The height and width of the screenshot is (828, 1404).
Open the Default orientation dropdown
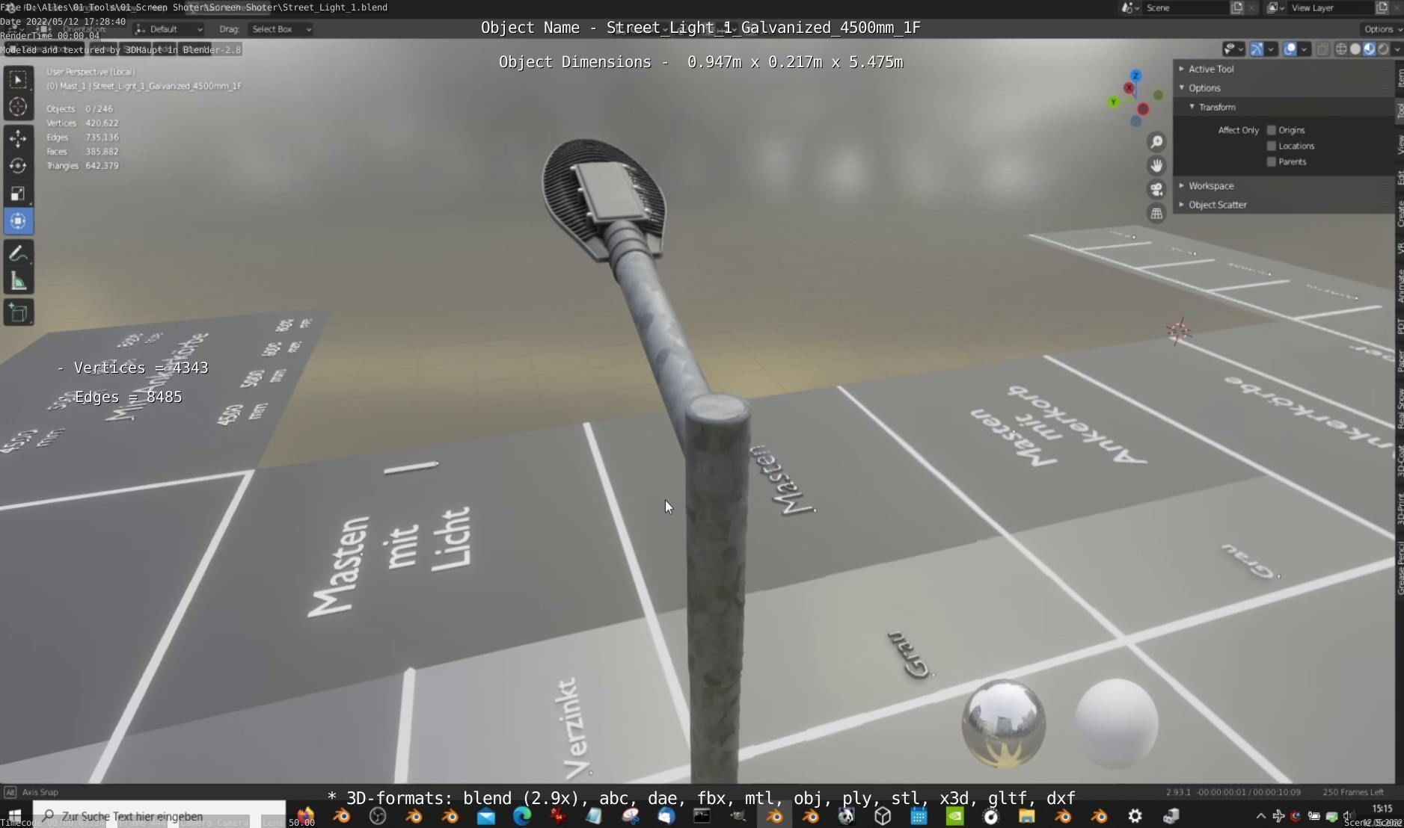169,29
